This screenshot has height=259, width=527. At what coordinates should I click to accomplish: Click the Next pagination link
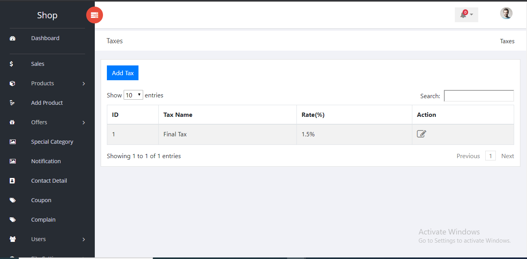click(x=507, y=156)
